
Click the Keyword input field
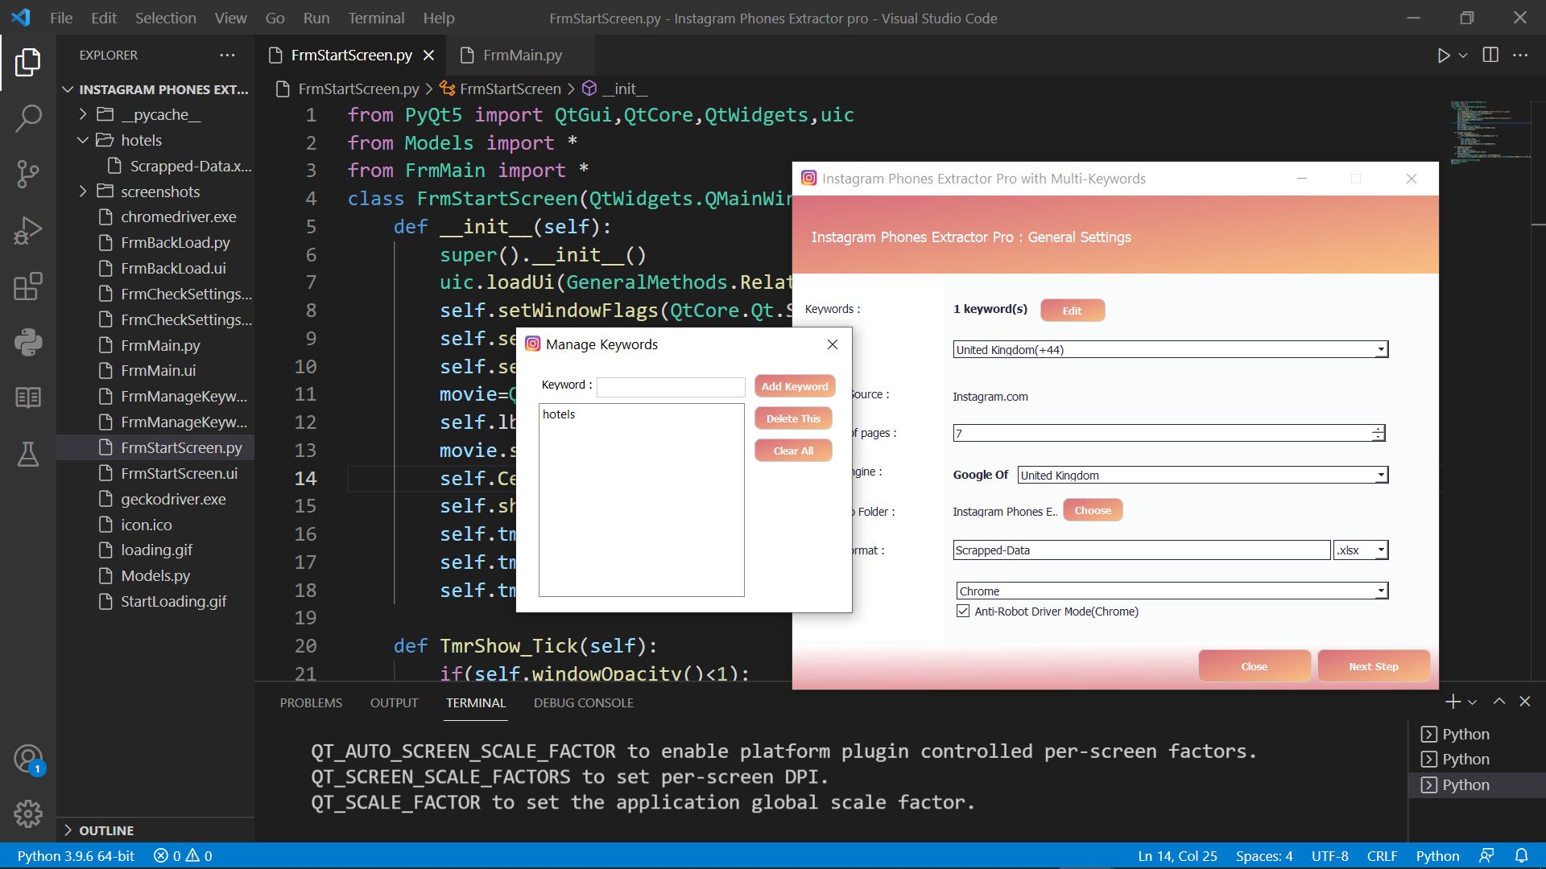[671, 387]
